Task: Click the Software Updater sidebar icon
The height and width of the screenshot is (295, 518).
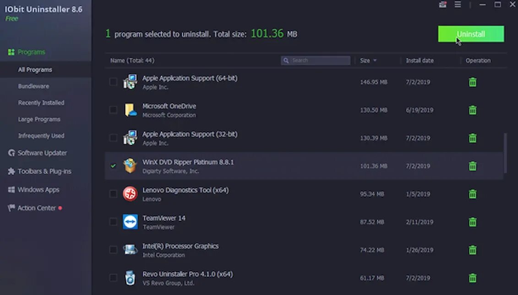Action: tap(11, 153)
